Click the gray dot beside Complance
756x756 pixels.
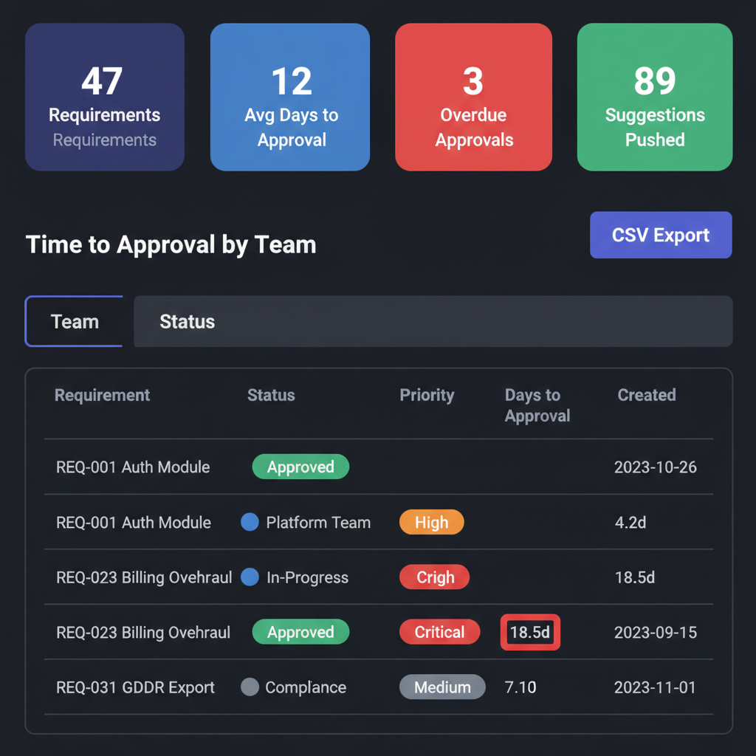250,687
